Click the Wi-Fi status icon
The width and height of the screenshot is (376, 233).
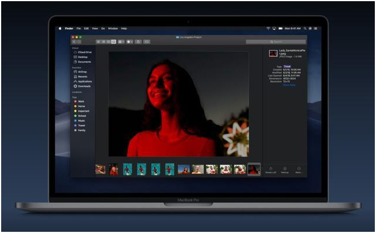pos(268,28)
